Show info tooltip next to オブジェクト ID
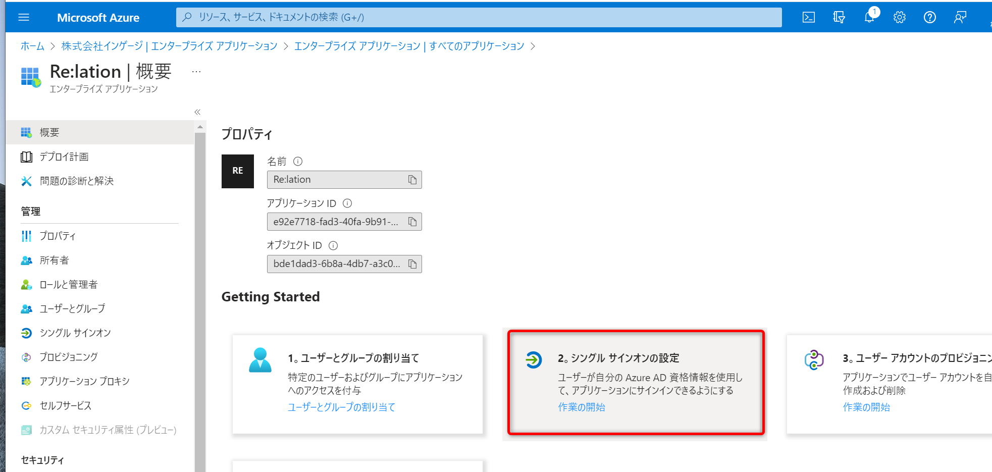This screenshot has width=992, height=472. [x=333, y=246]
